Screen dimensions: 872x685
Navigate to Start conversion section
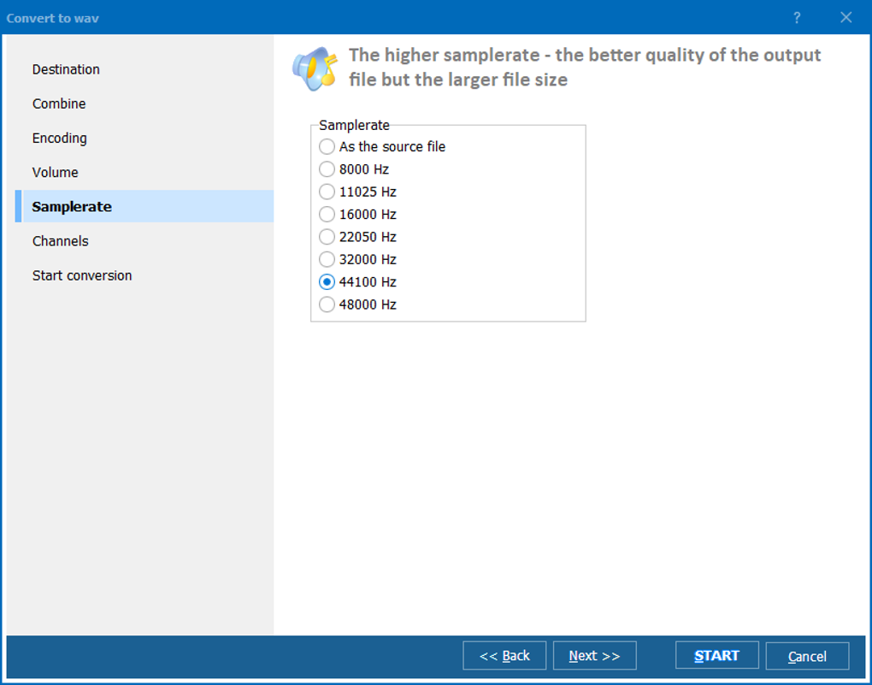tap(81, 275)
